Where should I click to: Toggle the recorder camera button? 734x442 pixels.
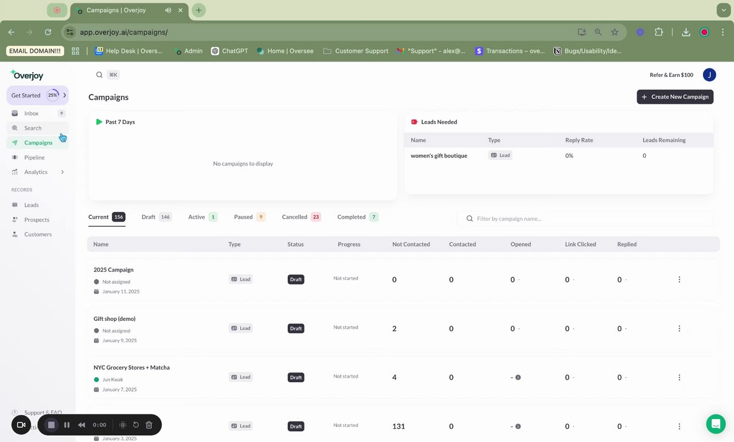pyautogui.click(x=21, y=425)
